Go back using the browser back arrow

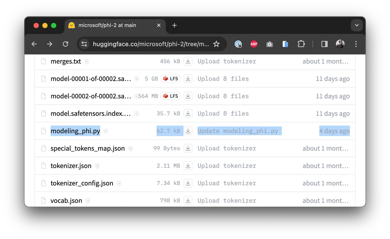click(x=34, y=44)
